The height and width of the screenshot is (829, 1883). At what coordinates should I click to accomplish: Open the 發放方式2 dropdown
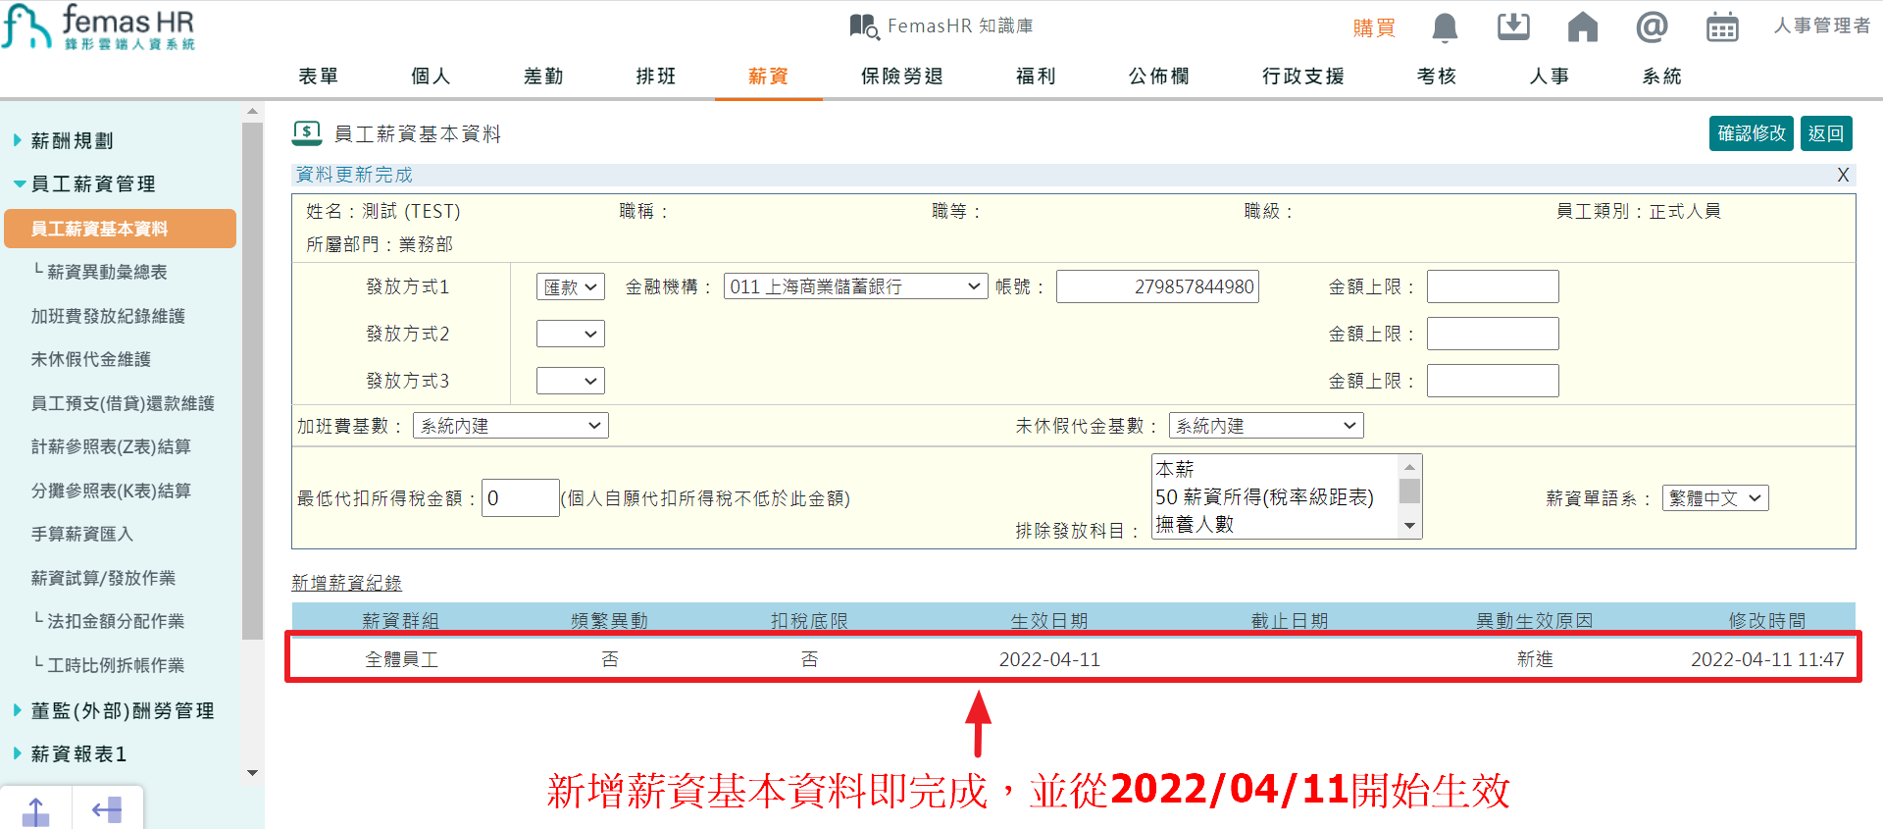[571, 334]
